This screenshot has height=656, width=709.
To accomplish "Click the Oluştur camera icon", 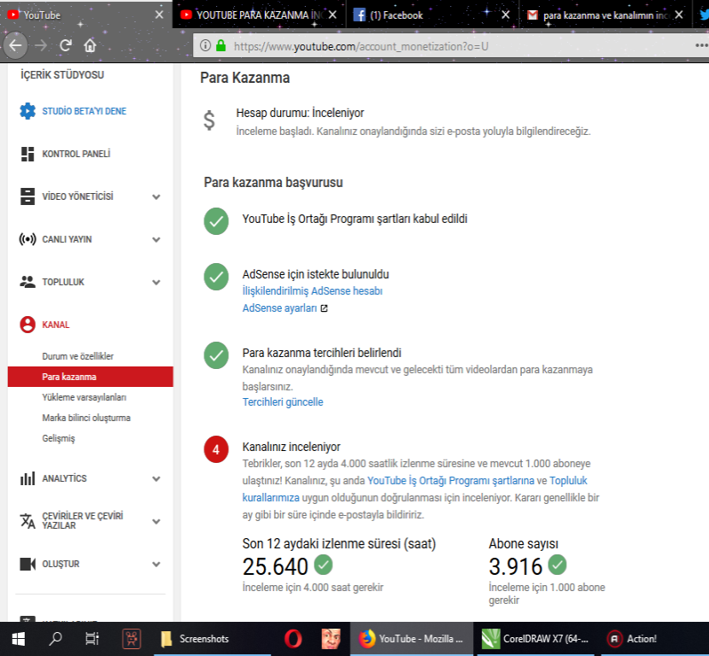I will [x=27, y=564].
